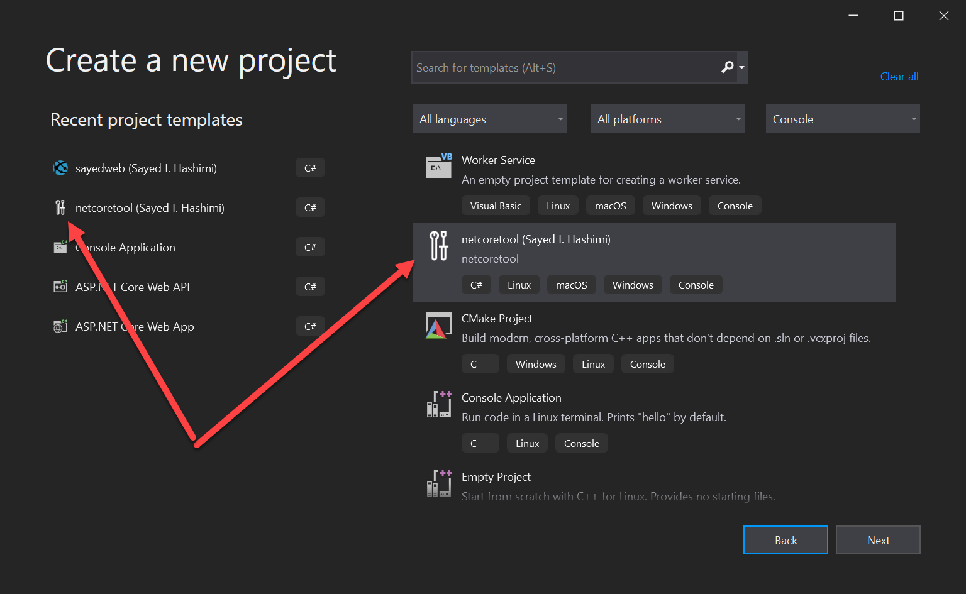Click the netcoretool wrench icon in results list
The width and height of the screenshot is (966, 594).
[439, 245]
